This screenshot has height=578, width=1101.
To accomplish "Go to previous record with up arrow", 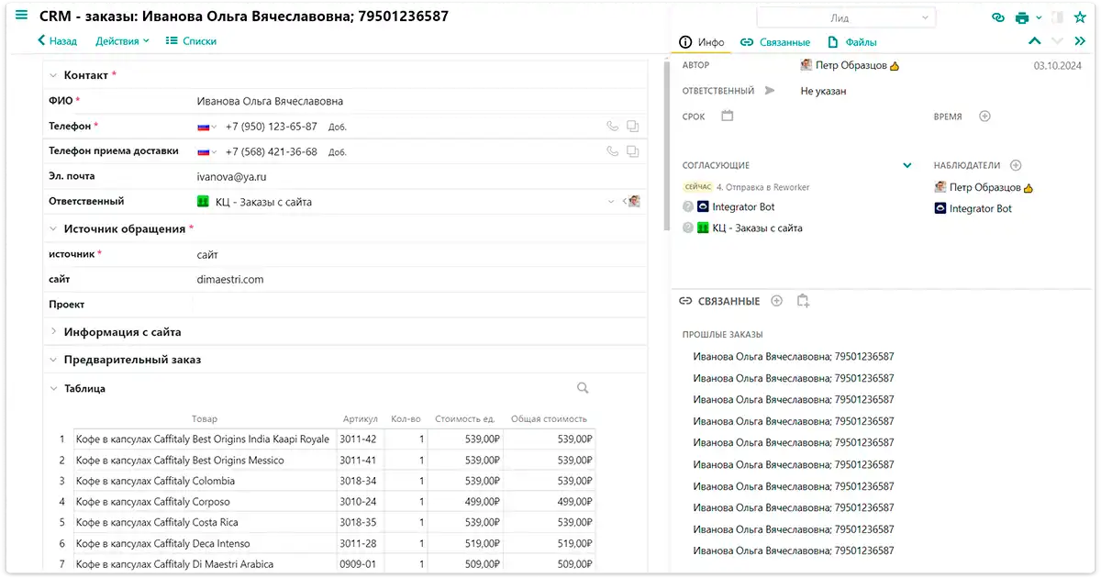I will pos(1035,41).
